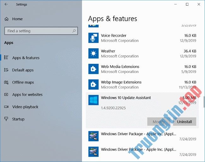Click the greyed Modify button
The height and width of the screenshot is (162, 205).
(159, 122)
